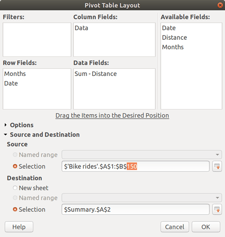Click the OK button
Image resolution: width=225 pixels, height=237 pixels.
pos(206,227)
